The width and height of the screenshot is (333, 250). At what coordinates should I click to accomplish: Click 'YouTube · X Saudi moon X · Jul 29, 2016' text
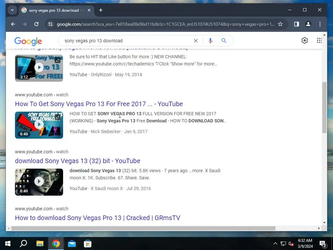[110, 188]
